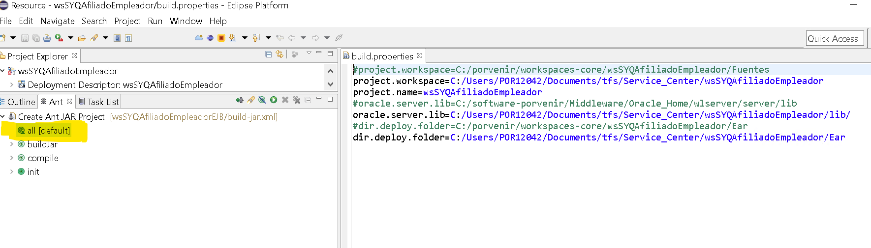Viewport: 871px width, 248px height.
Task: Click the Open Task folder icon
Action: coord(82,38)
